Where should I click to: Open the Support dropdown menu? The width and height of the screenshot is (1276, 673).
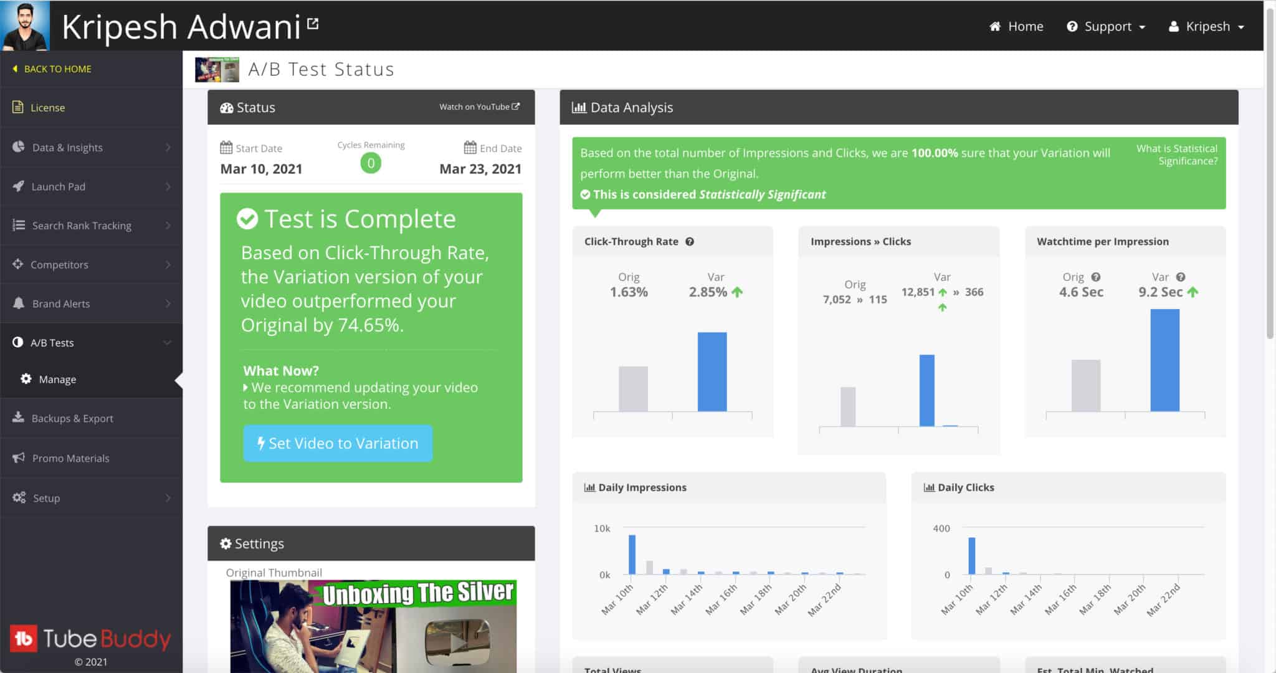tap(1106, 26)
